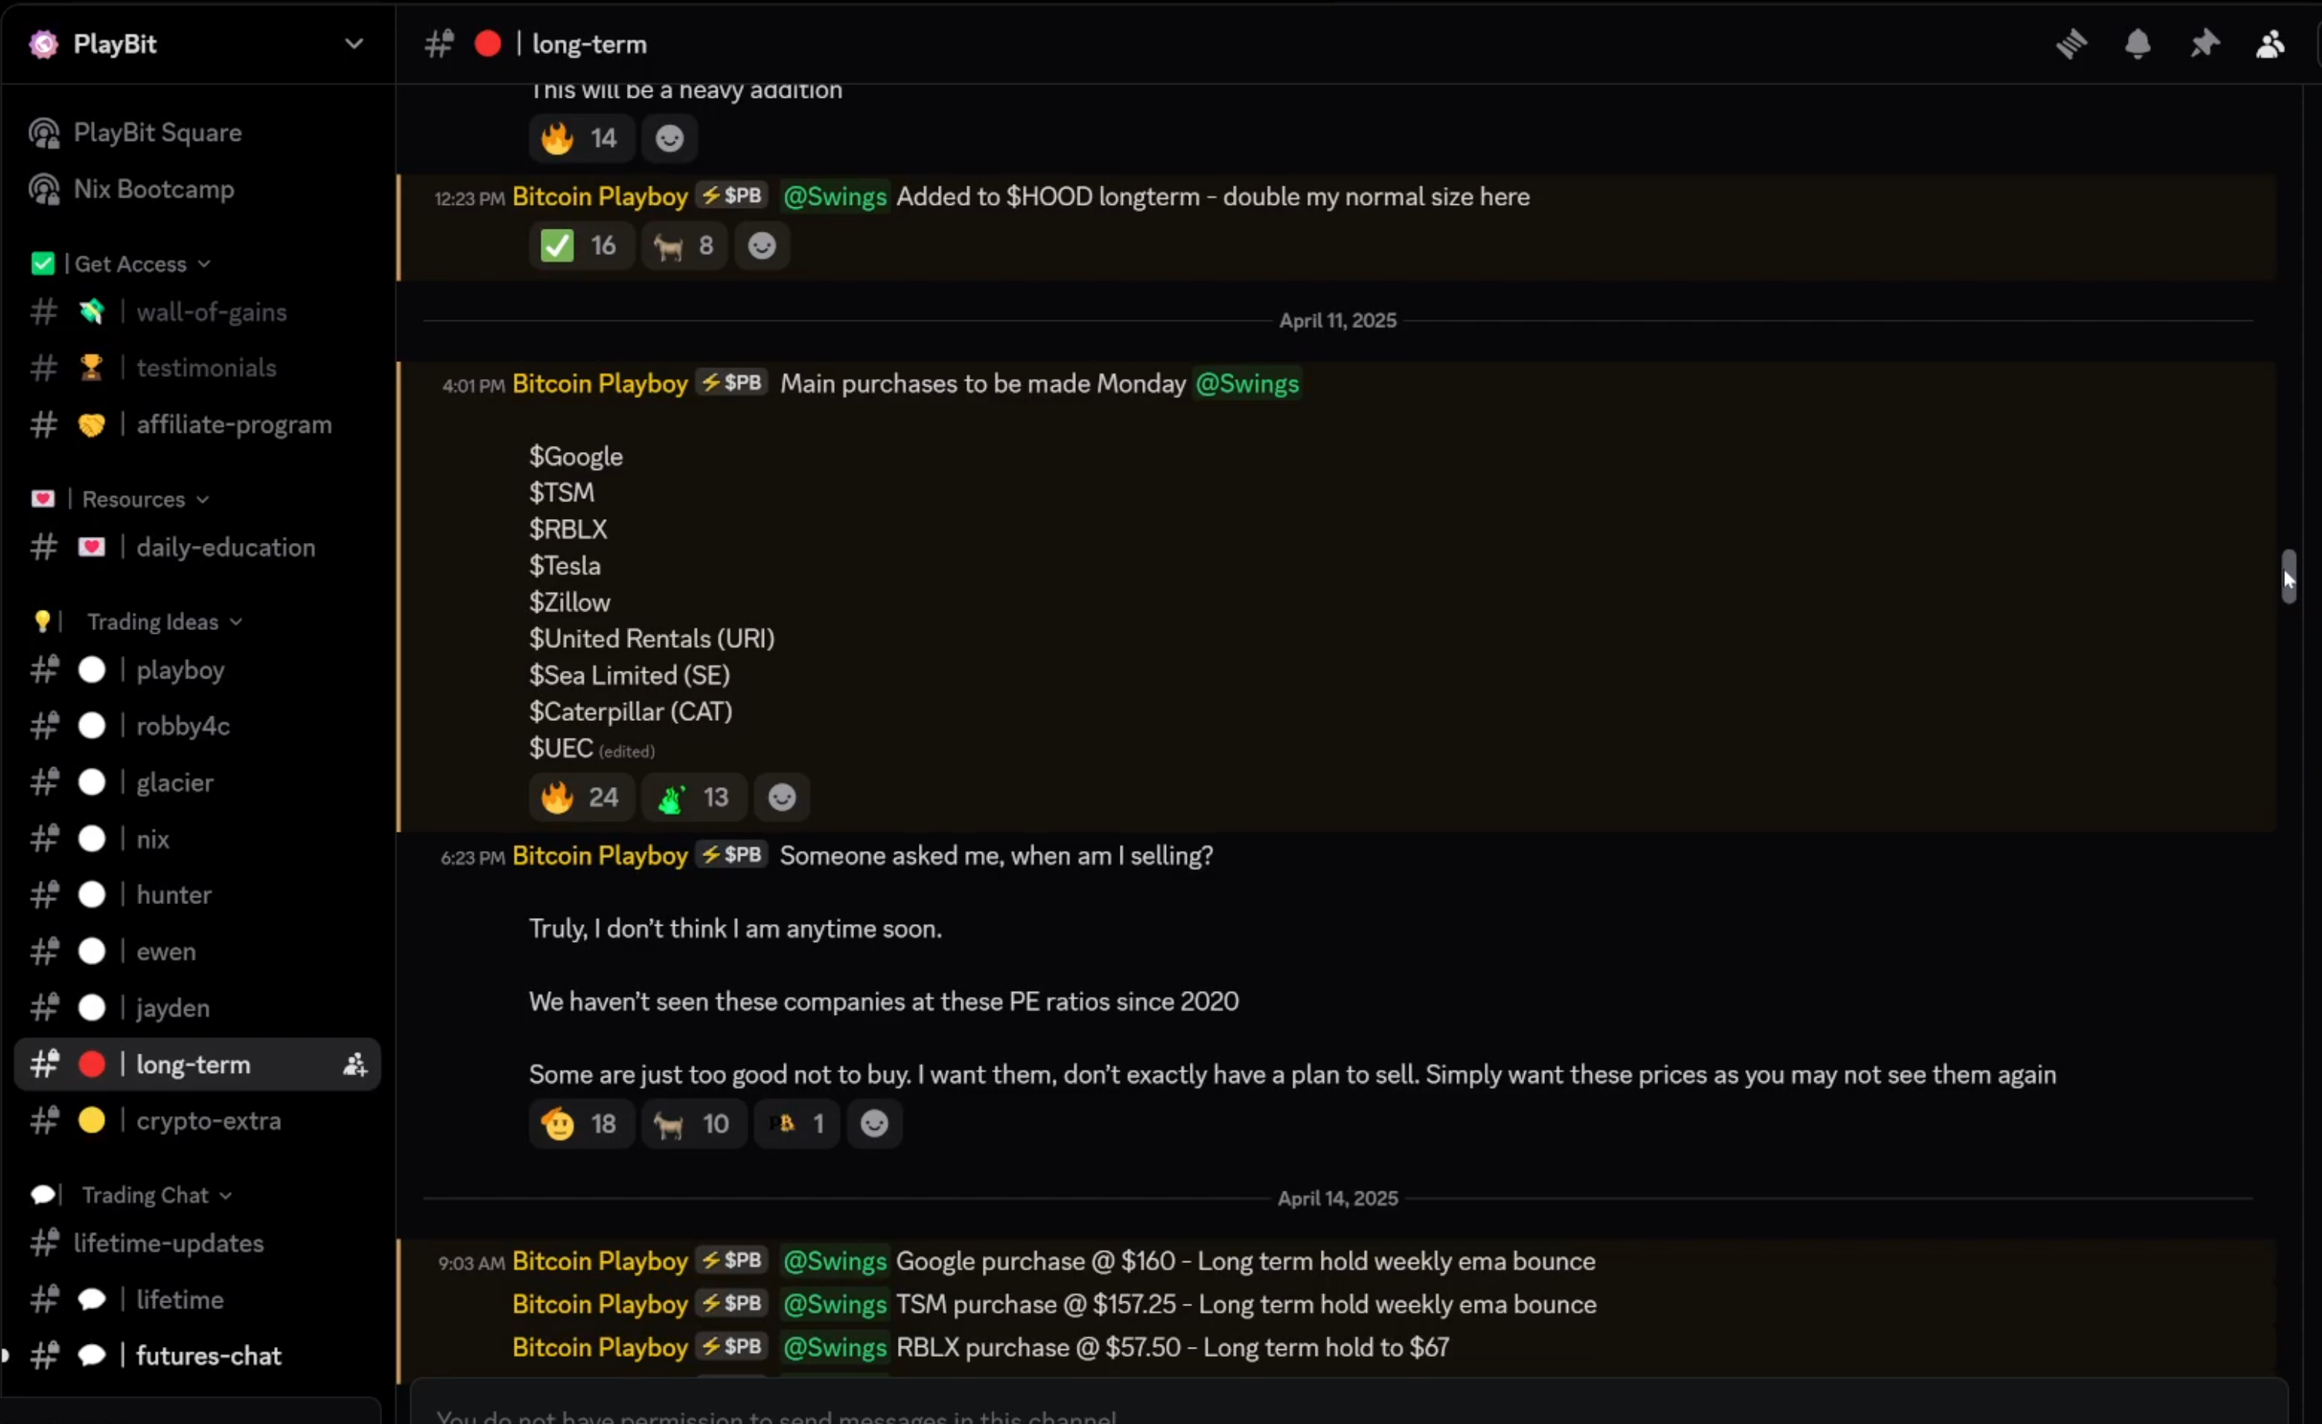The width and height of the screenshot is (2322, 1424).
Task: Open the Threads icon in channel header
Action: coord(2070,45)
